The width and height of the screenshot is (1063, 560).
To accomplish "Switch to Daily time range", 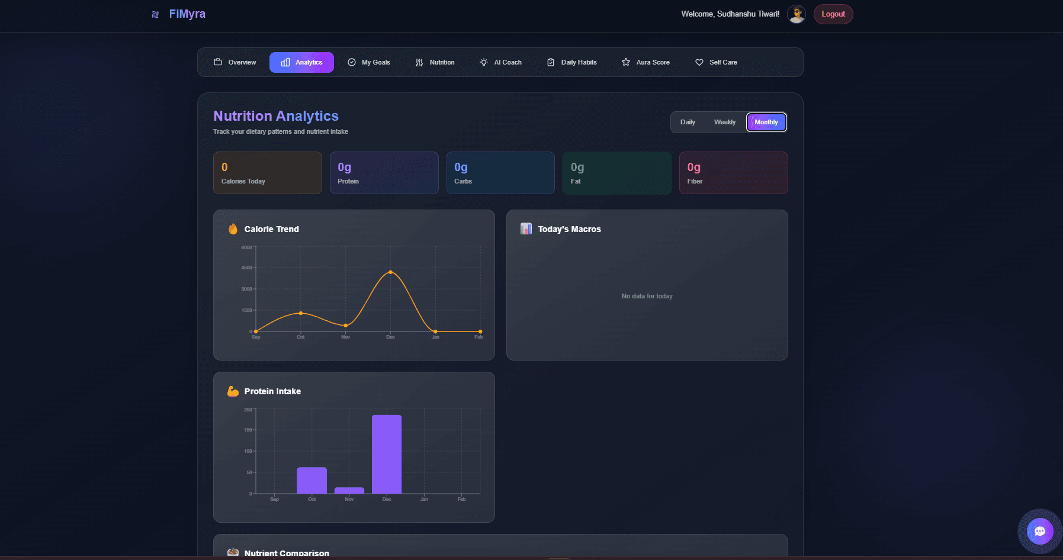I will point(688,122).
